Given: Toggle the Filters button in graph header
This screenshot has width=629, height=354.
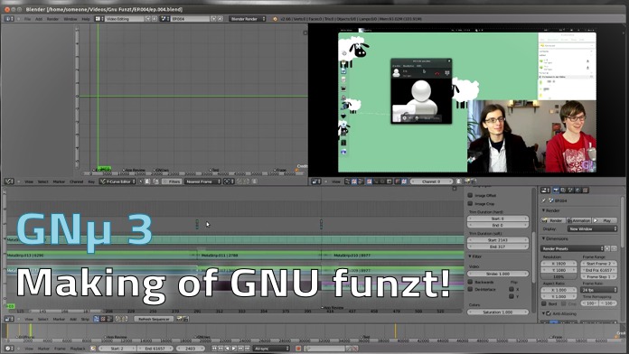Looking at the screenshot, I should pos(172,182).
